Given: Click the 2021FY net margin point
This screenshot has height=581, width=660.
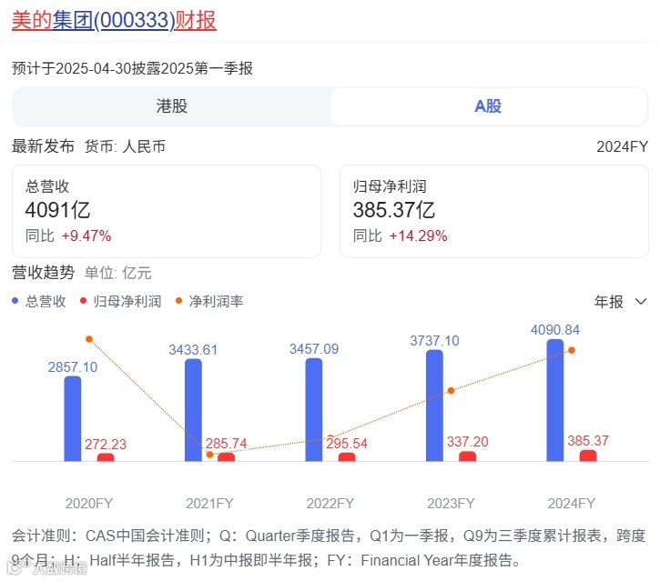Looking at the screenshot, I should 209,455.
